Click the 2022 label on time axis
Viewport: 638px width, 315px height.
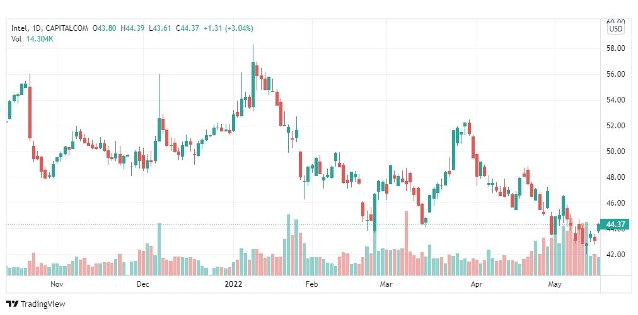[233, 284]
